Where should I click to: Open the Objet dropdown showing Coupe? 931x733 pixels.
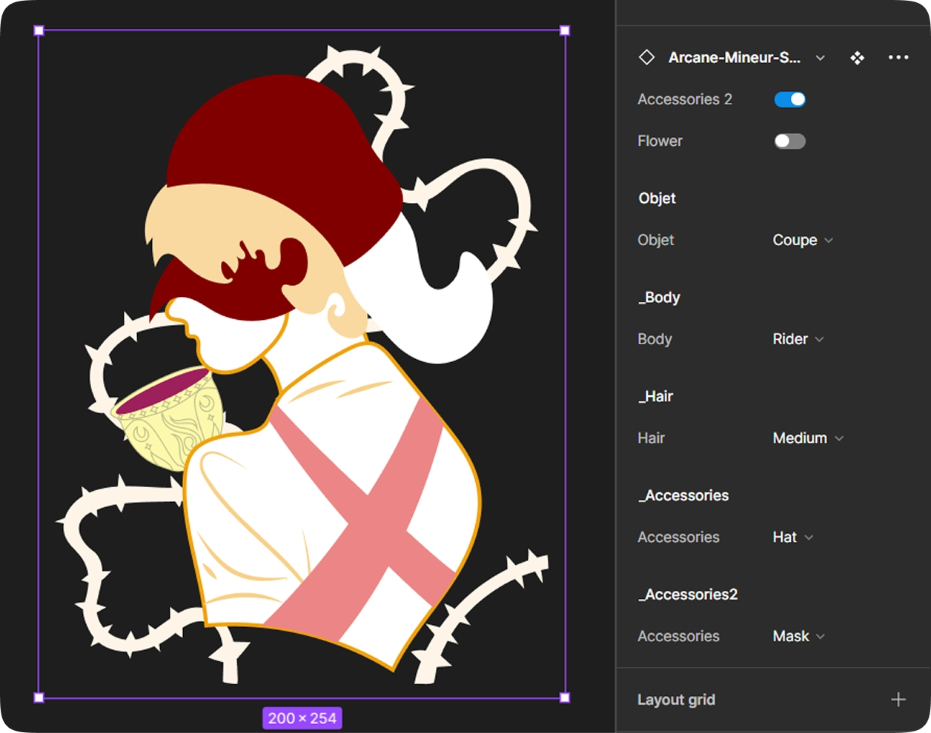pos(802,241)
